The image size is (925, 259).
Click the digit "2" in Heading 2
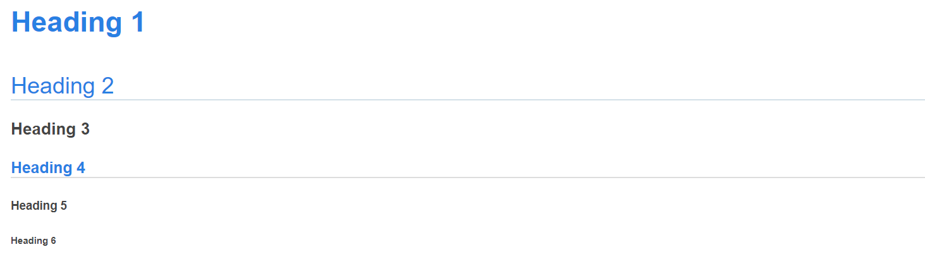tap(107, 86)
